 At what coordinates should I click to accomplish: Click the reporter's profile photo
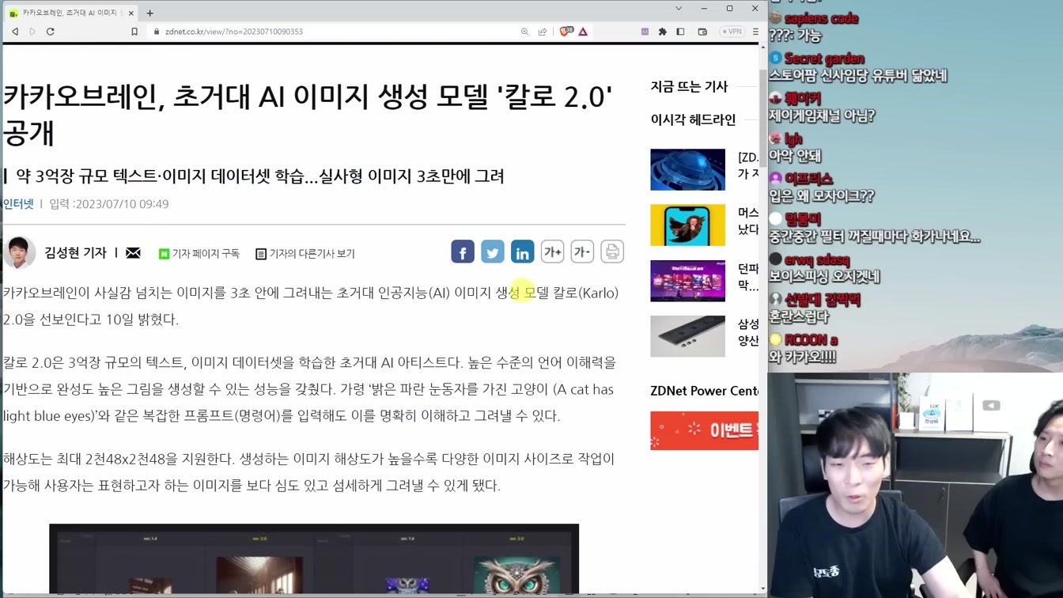20,252
